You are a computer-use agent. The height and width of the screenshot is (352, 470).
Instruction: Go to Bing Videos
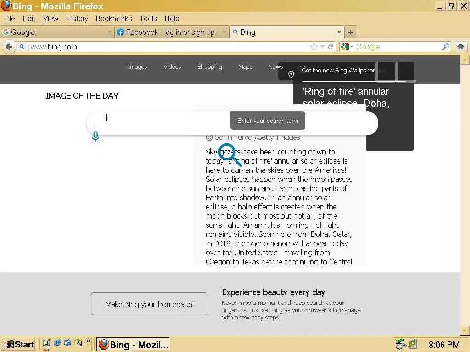173,67
